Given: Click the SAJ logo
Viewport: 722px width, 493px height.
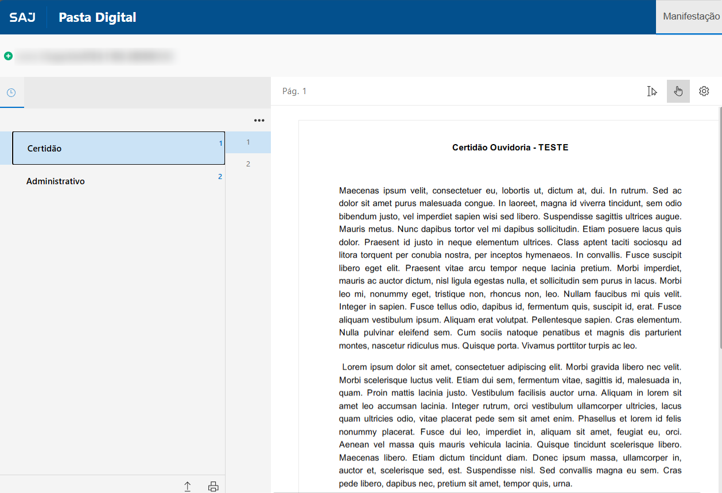Looking at the screenshot, I should (x=22, y=17).
